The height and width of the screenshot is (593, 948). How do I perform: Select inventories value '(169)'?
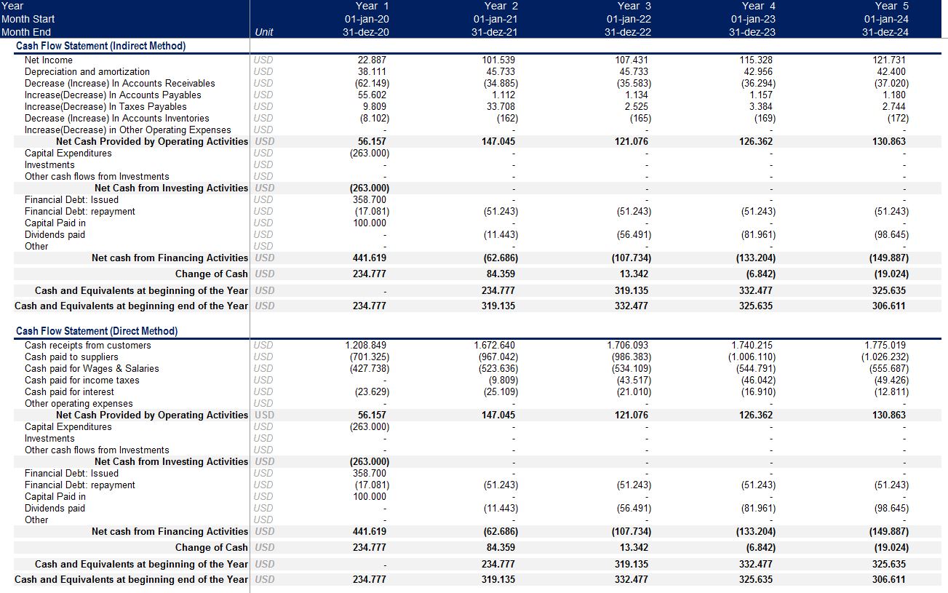(x=764, y=118)
